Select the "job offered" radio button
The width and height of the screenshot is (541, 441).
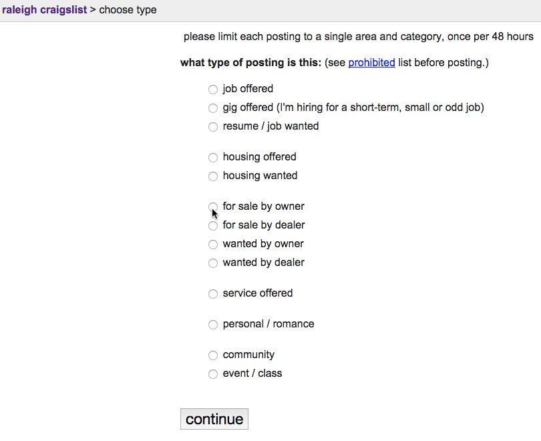pyautogui.click(x=212, y=89)
